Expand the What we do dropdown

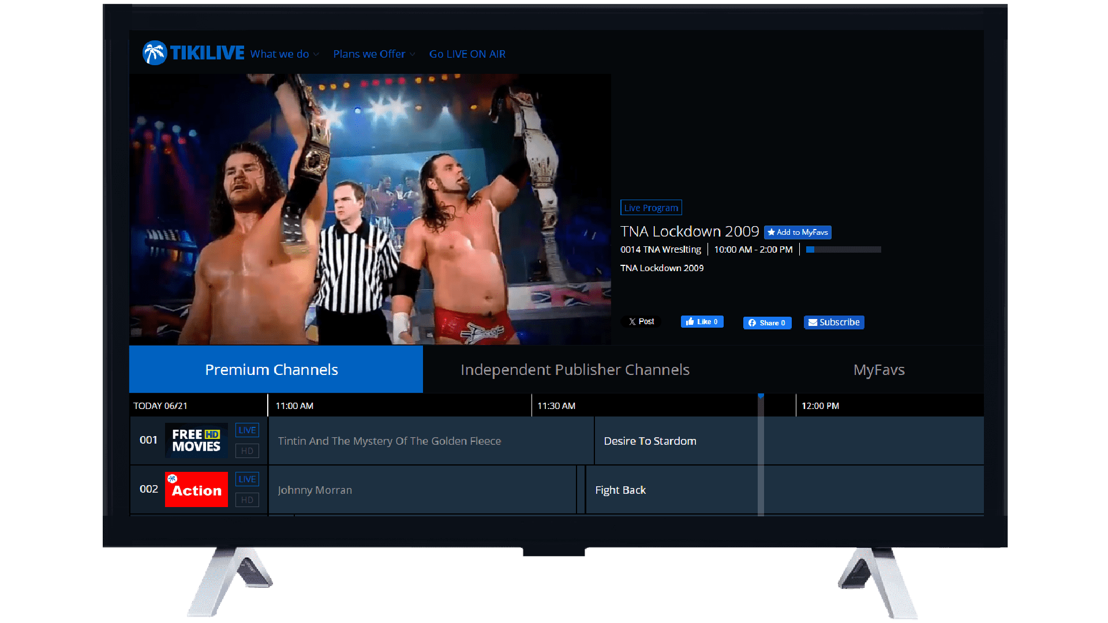click(280, 54)
